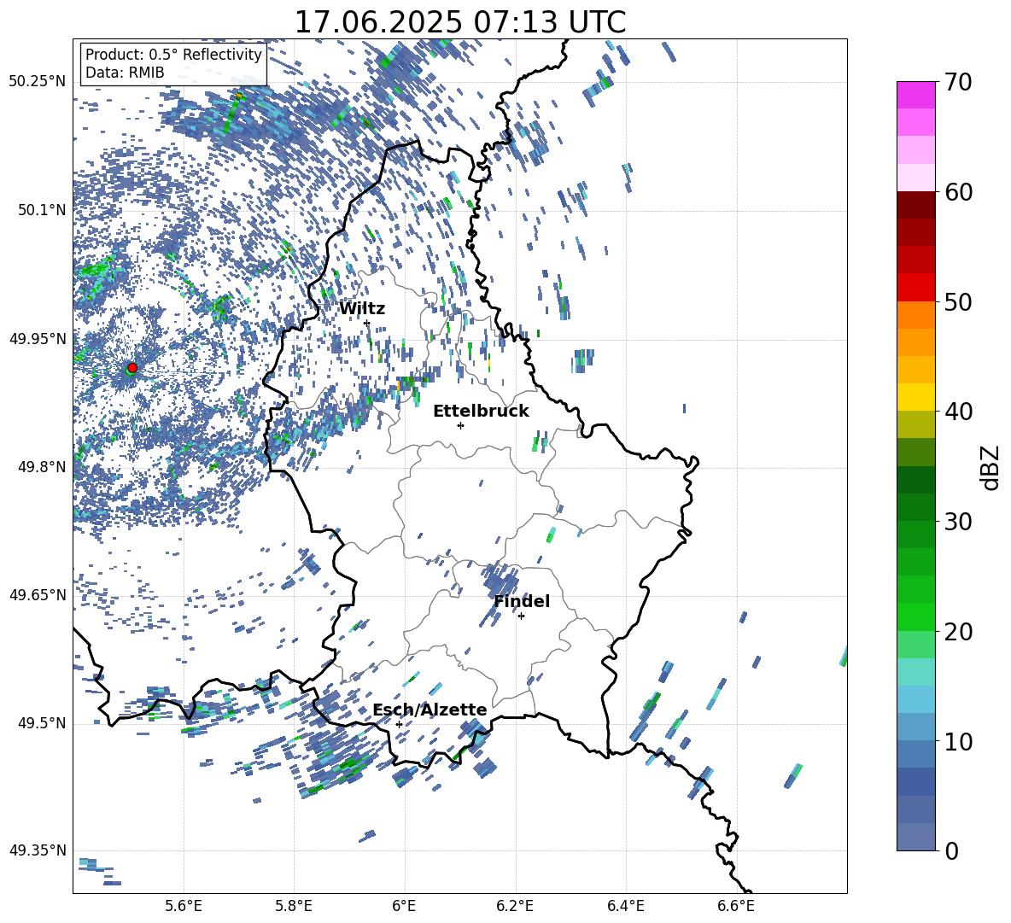Click the 49.35°N latitude label
The width and height of the screenshot is (1011, 923).
pos(38,850)
